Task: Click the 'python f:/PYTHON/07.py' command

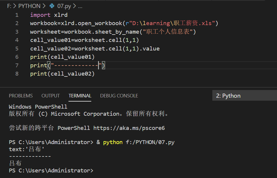Action: (139, 142)
